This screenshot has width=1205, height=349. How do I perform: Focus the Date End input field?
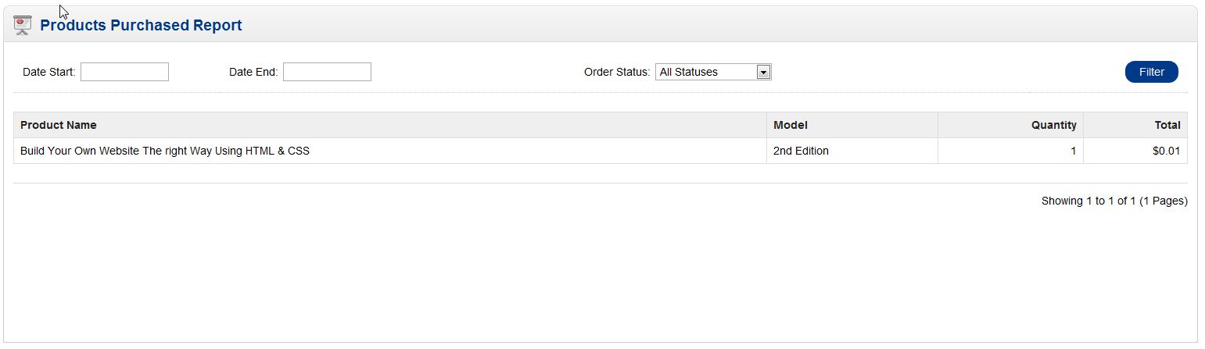point(327,72)
